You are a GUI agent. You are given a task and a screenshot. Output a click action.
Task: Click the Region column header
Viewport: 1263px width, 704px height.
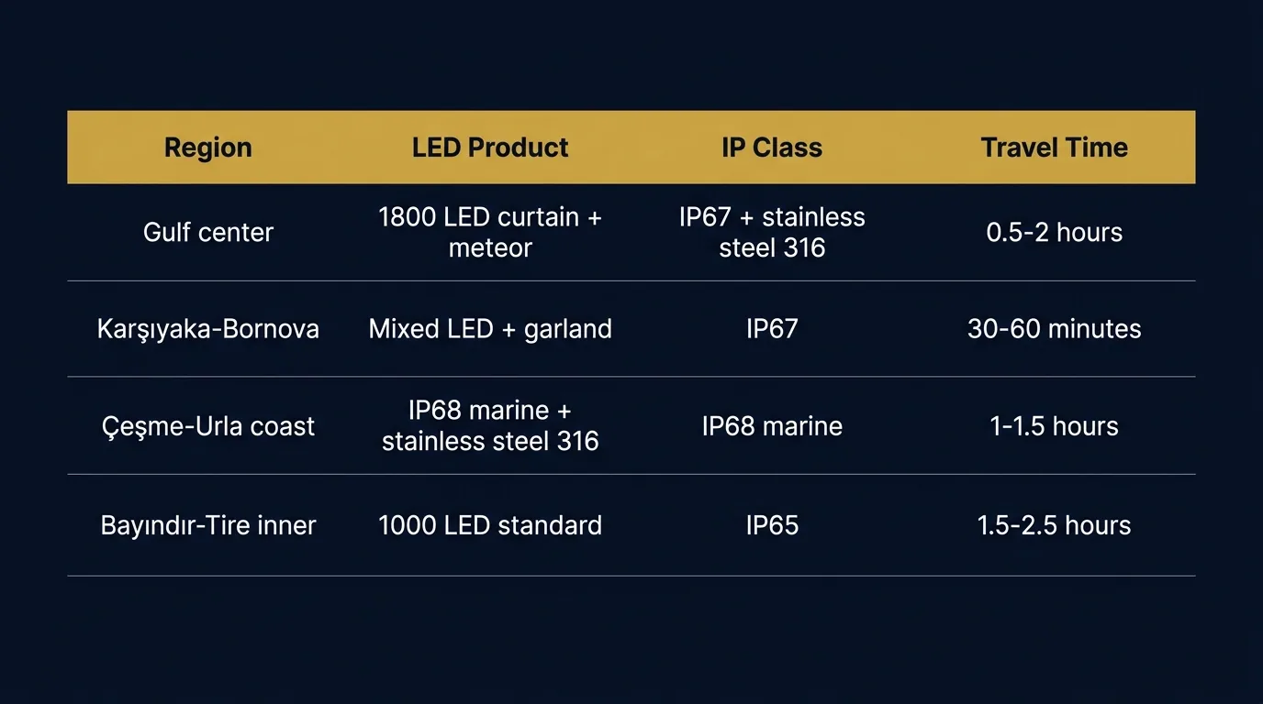[208, 148]
